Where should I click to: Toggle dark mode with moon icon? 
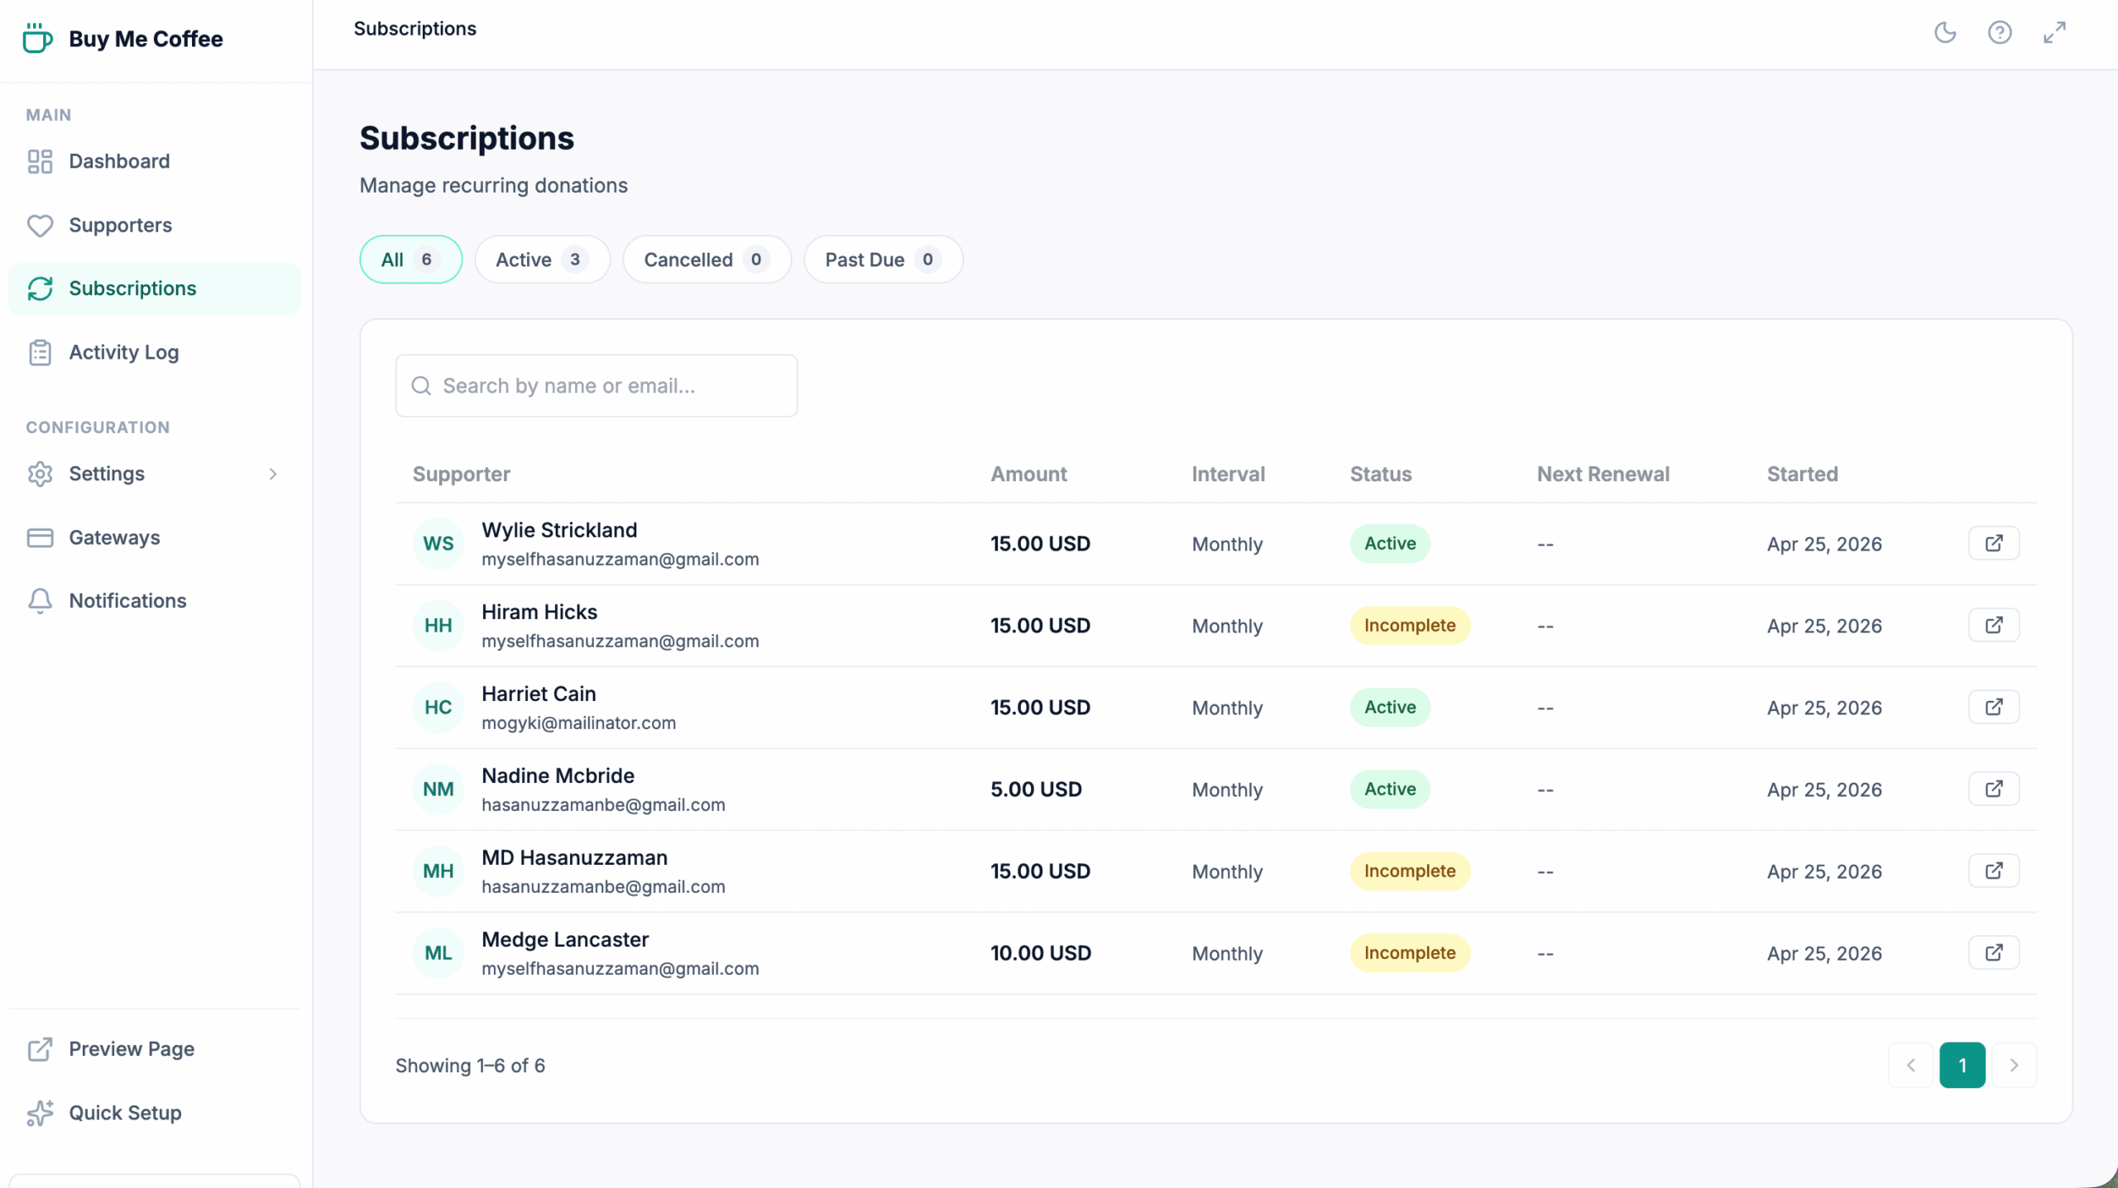pos(1944,33)
